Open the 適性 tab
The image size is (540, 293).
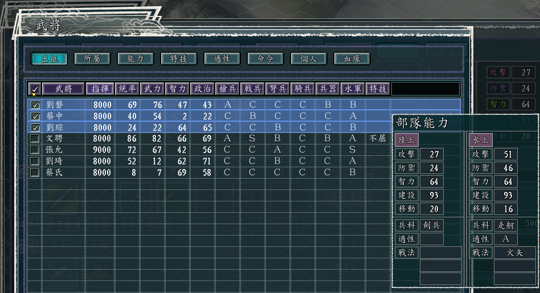(x=222, y=59)
